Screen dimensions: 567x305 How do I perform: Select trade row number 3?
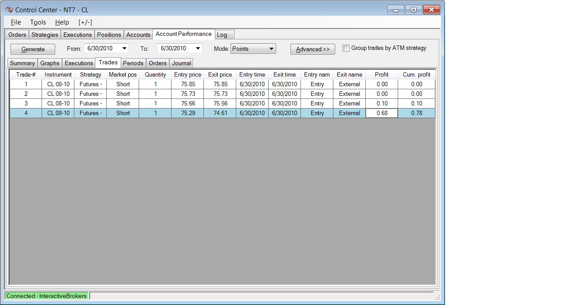pos(223,103)
